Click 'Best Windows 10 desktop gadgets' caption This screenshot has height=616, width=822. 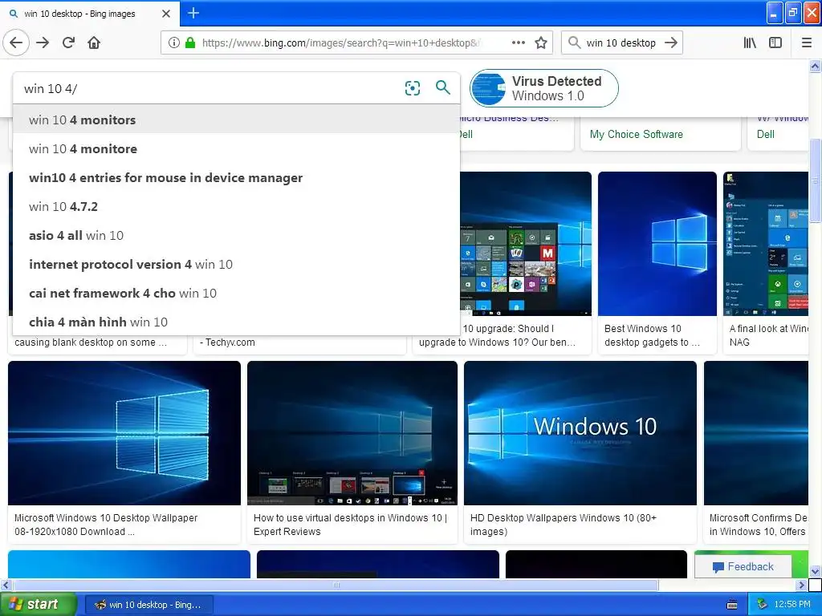652,335
